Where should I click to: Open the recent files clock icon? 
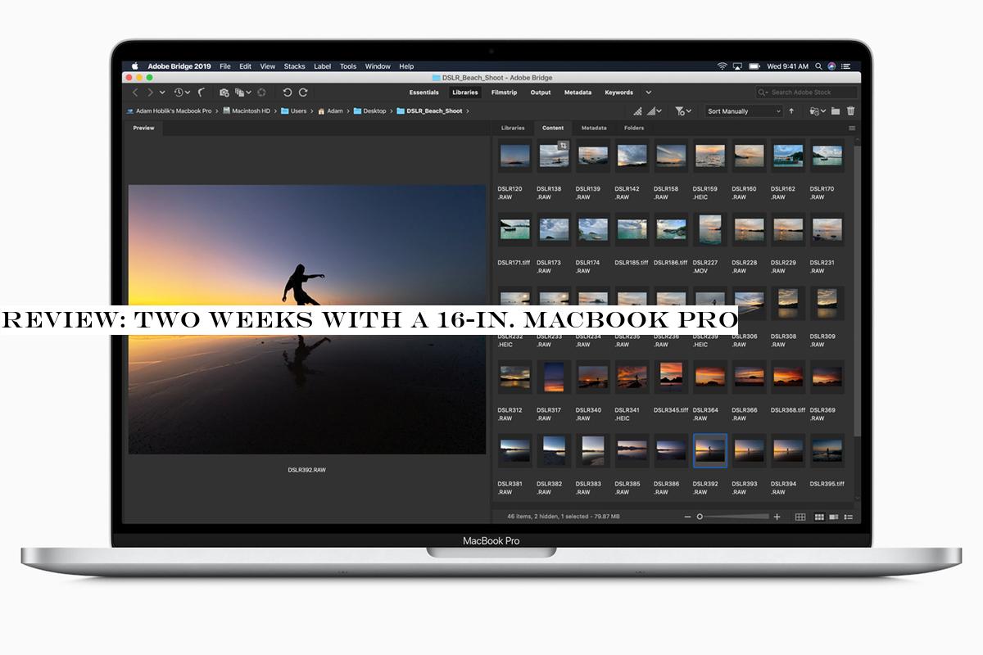coord(178,93)
